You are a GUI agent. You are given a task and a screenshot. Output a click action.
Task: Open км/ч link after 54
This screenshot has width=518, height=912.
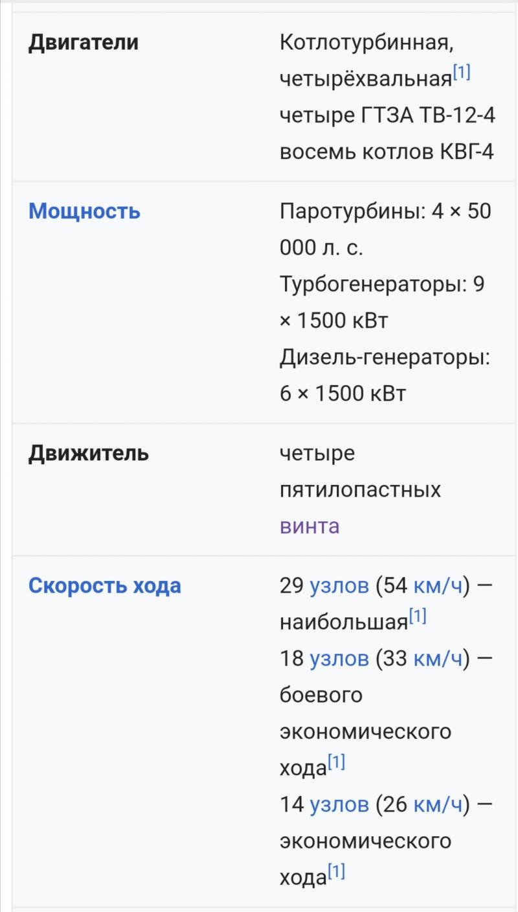pyautogui.click(x=439, y=586)
